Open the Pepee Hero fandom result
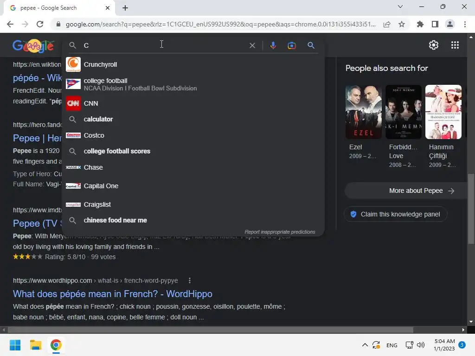This screenshot has width=475, height=356. (x=37, y=138)
